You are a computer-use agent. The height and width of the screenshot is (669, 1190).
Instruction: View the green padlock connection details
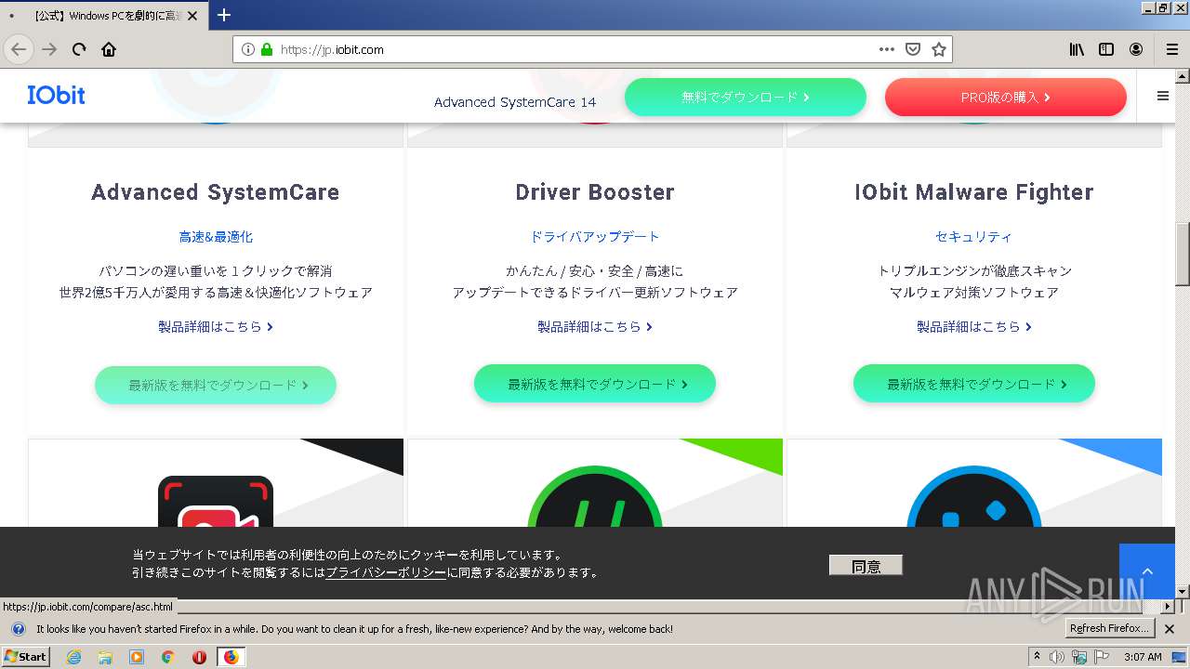[x=267, y=49]
